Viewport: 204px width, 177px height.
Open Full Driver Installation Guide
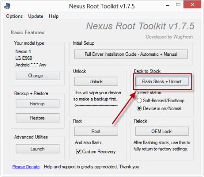tap(131, 54)
